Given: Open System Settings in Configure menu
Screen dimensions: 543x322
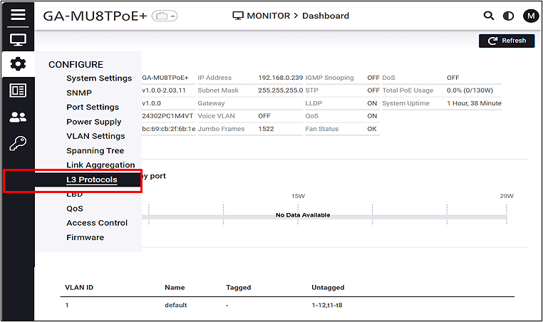Looking at the screenshot, I should (x=99, y=78).
